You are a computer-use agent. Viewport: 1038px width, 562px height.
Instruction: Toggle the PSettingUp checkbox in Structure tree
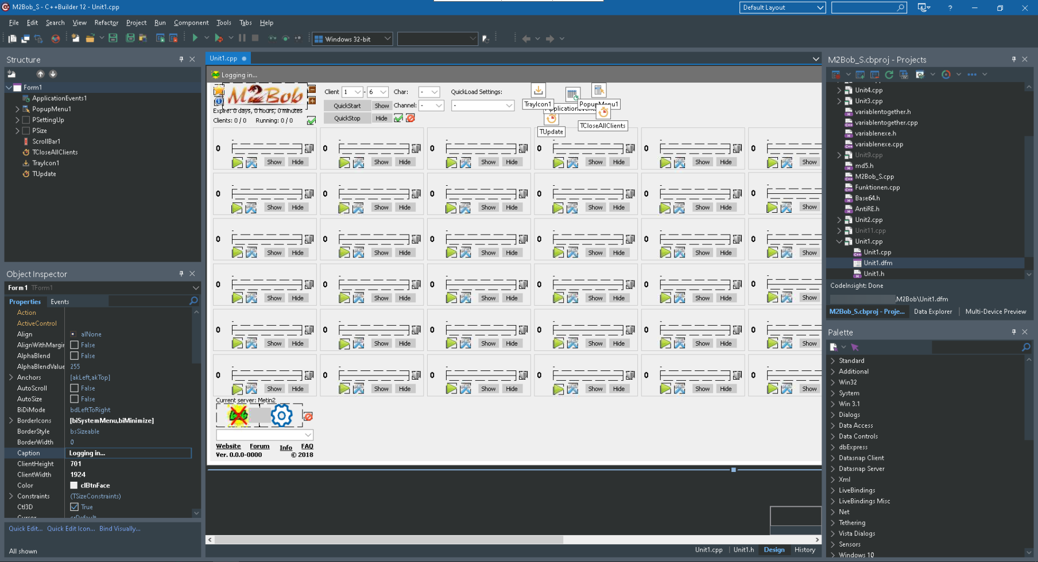tap(26, 120)
